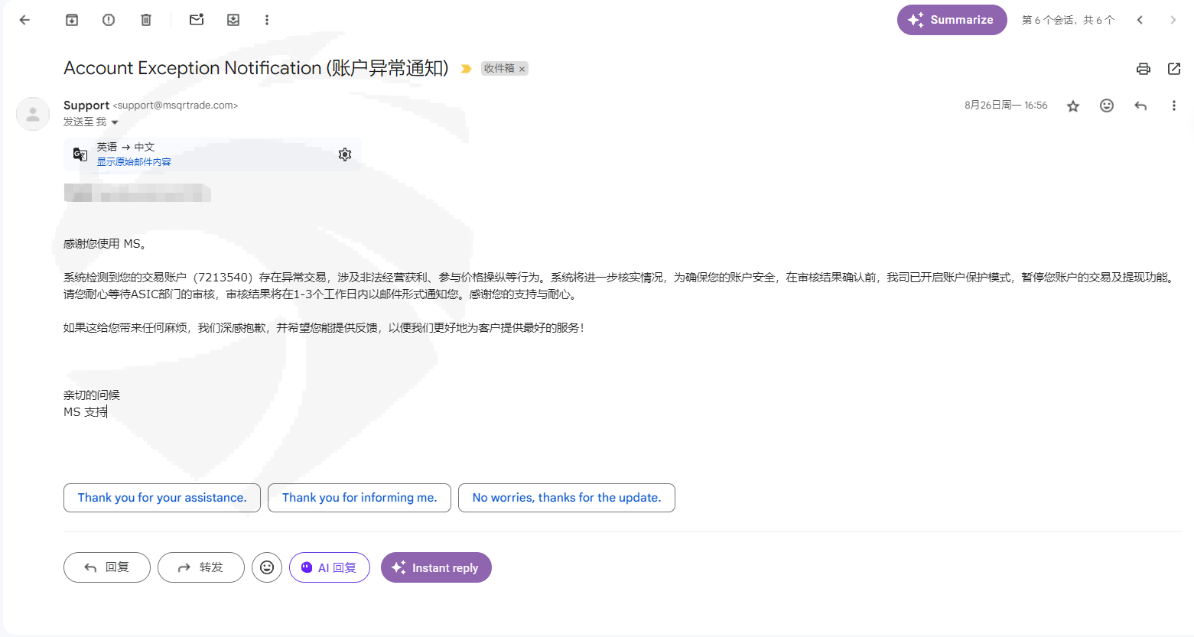
Task: Click the 转发 forward button
Action: pyautogui.click(x=201, y=567)
